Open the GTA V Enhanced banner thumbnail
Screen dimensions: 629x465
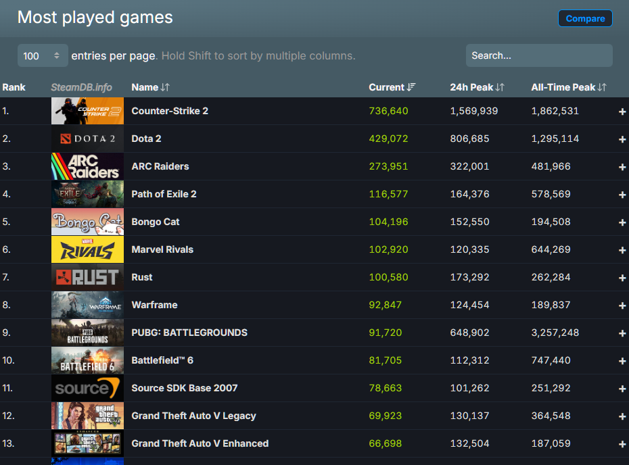point(87,443)
